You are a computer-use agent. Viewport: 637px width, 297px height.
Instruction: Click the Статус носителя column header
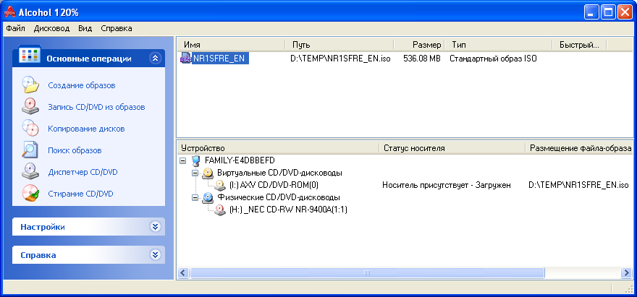[452, 148]
